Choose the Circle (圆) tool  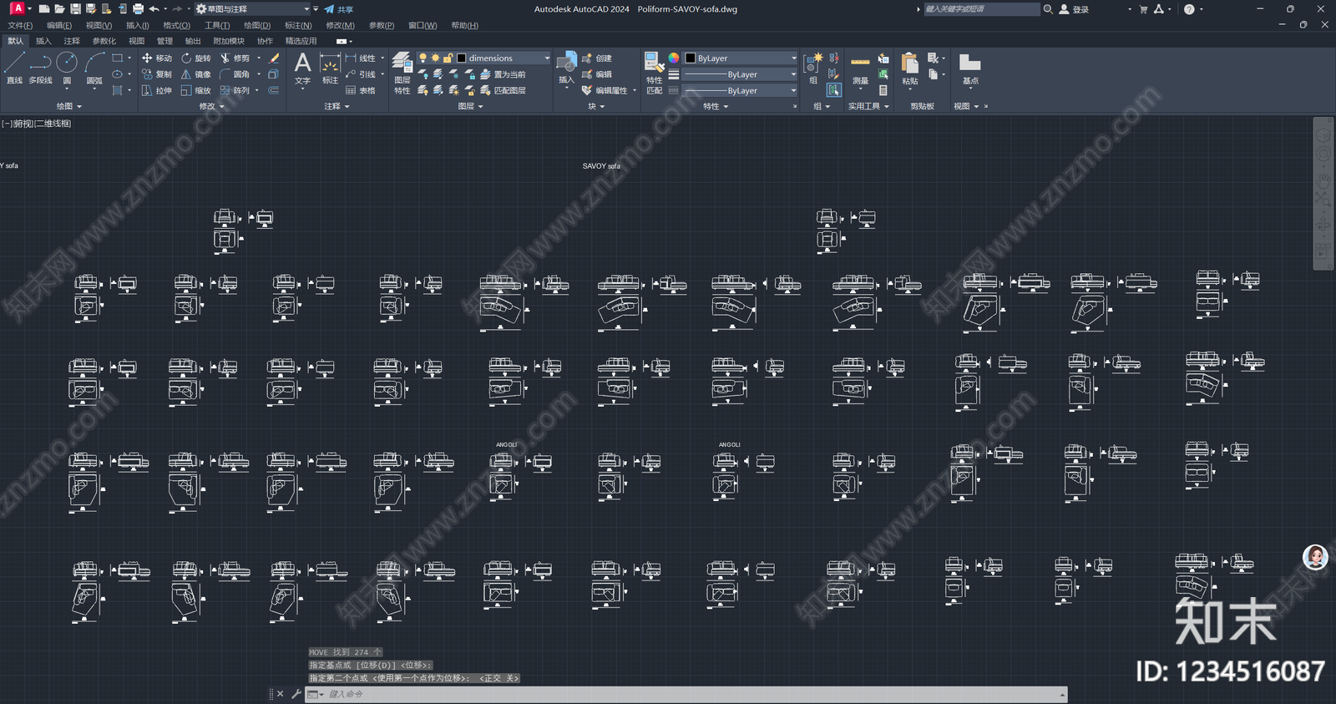click(x=67, y=68)
